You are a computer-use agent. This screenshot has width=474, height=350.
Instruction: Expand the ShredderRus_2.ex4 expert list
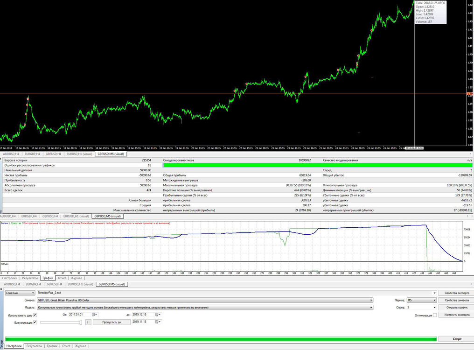pos(435,293)
